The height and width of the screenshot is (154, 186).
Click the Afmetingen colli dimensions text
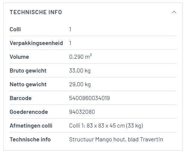click(106, 126)
